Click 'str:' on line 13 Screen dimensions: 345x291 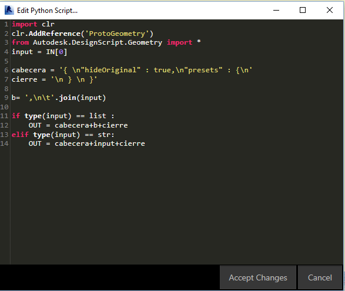tap(106, 135)
